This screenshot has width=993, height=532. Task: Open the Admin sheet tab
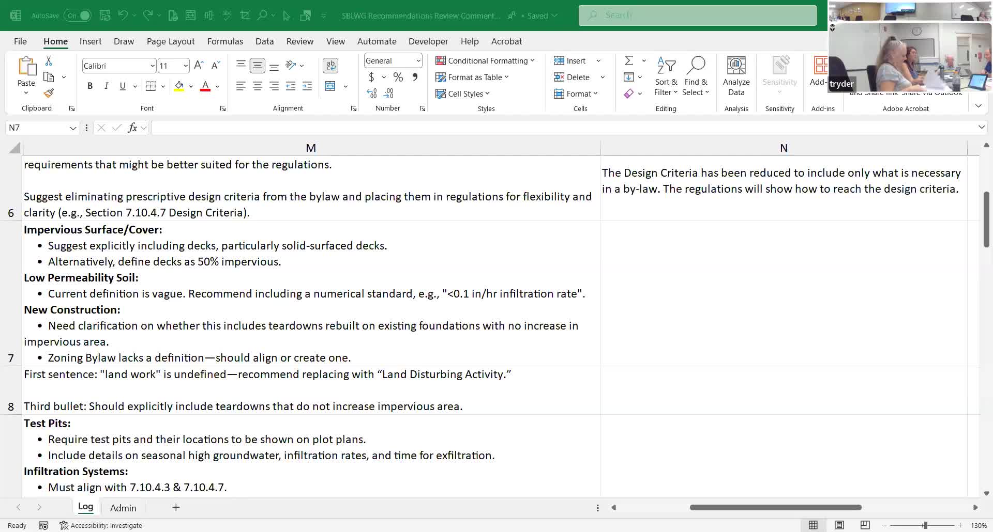click(123, 508)
